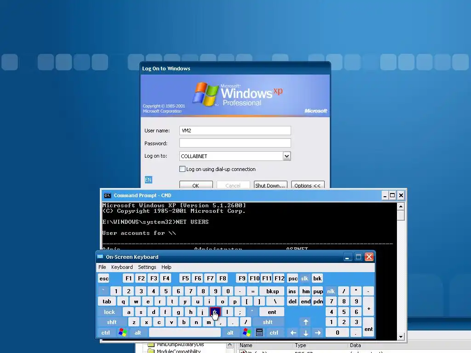Screen dimensions: 471x353
Task: Toggle the left ctrl key
Action: pos(106,333)
